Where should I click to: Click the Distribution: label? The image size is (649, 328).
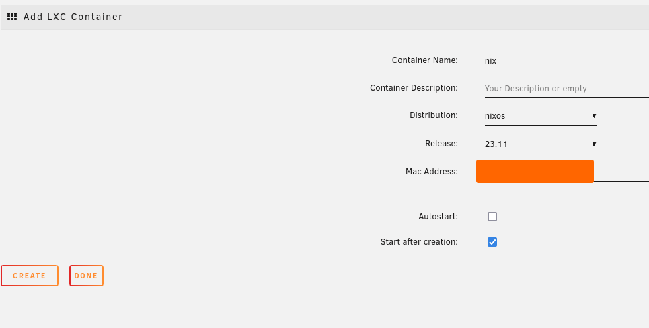(434, 115)
